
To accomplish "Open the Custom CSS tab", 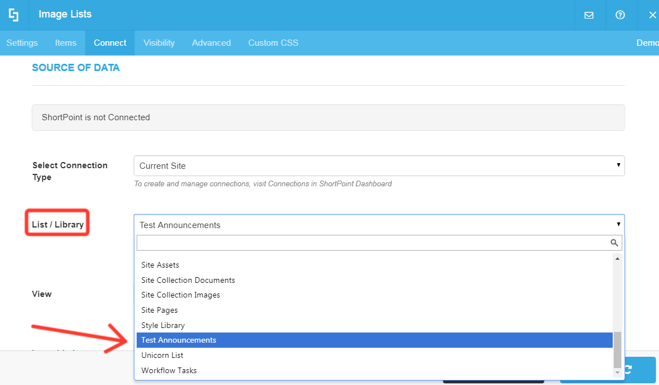I will click(x=273, y=43).
